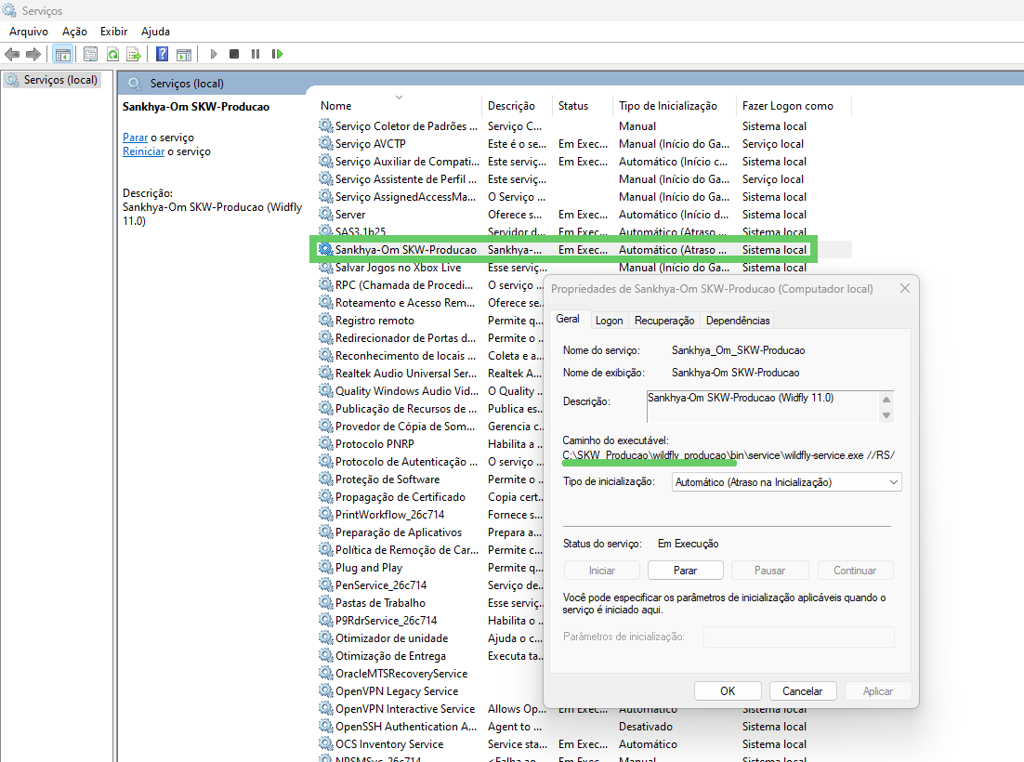Confirm the dialog with the OK button
1024x762 pixels.
tap(728, 690)
